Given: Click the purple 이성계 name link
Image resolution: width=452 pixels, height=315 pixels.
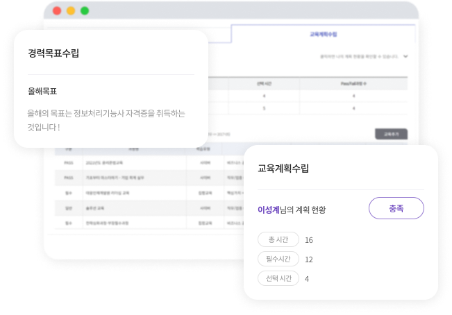Looking at the screenshot, I should click(x=267, y=209).
